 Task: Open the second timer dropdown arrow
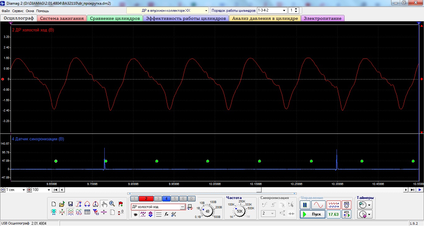click(x=369, y=214)
